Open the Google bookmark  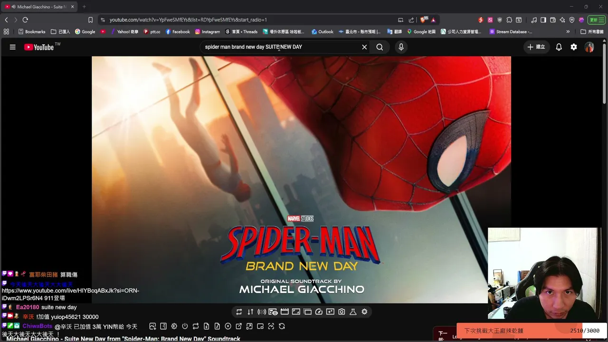tap(85, 32)
